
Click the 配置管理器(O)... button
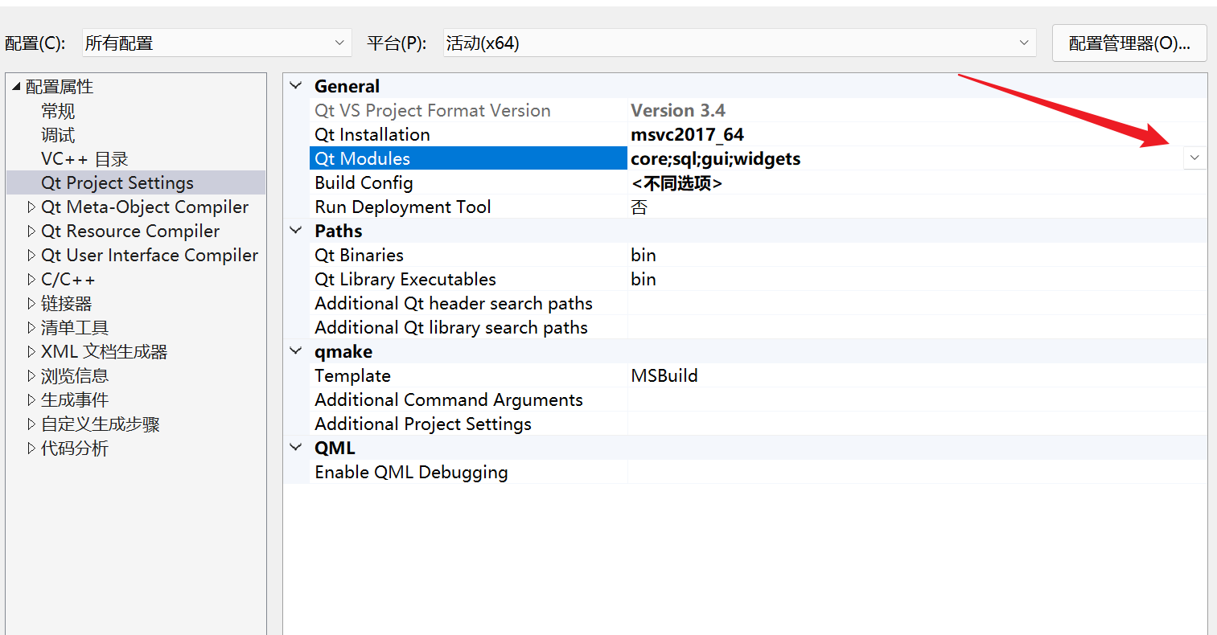pos(1129,43)
